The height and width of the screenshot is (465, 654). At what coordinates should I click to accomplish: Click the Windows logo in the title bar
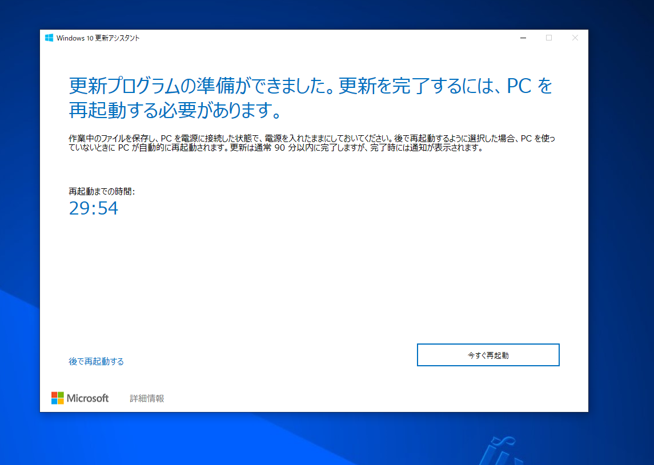[49, 38]
